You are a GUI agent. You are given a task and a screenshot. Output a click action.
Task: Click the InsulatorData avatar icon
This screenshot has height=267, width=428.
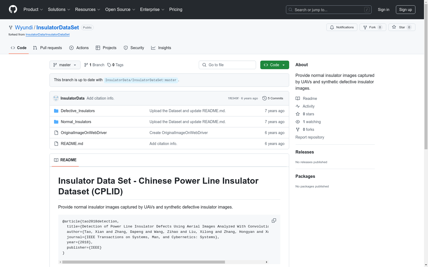pyautogui.click(x=56, y=98)
